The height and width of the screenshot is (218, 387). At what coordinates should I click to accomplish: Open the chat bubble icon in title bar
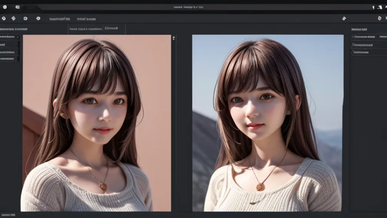(x=17, y=7)
